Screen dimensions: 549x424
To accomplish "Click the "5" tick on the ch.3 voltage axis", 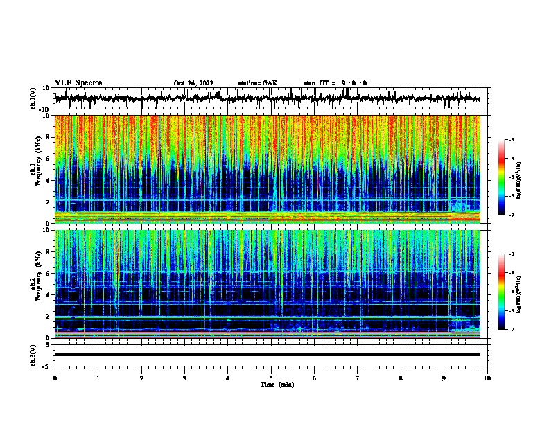I will [x=48, y=345].
